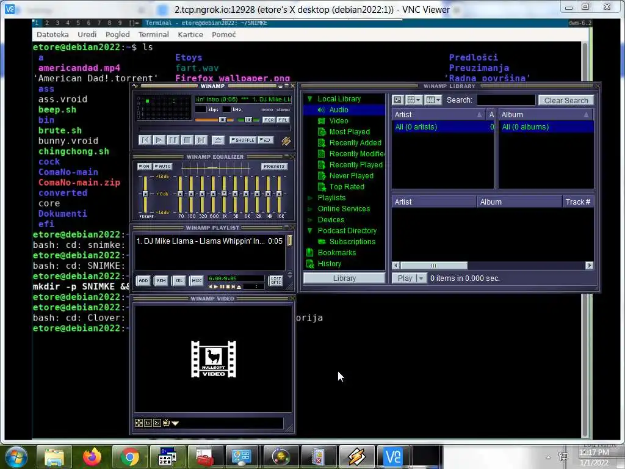Open the dropdown arrow next to Play
This screenshot has width=625, height=469.
coord(421,278)
